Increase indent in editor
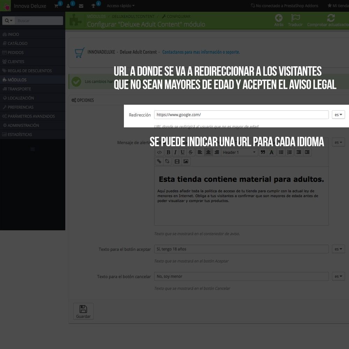The height and width of the screenshot is (349, 349). [x=307, y=152]
